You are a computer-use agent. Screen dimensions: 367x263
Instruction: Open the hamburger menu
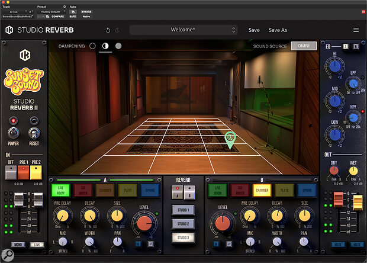356,30
